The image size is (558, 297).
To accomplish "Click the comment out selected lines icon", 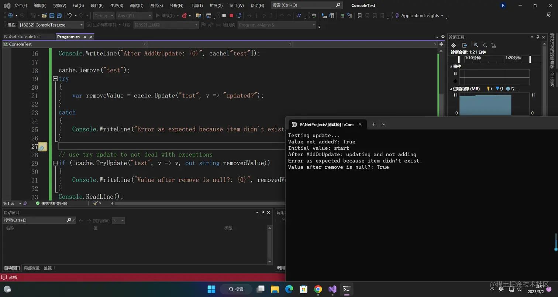I will 342,16.
